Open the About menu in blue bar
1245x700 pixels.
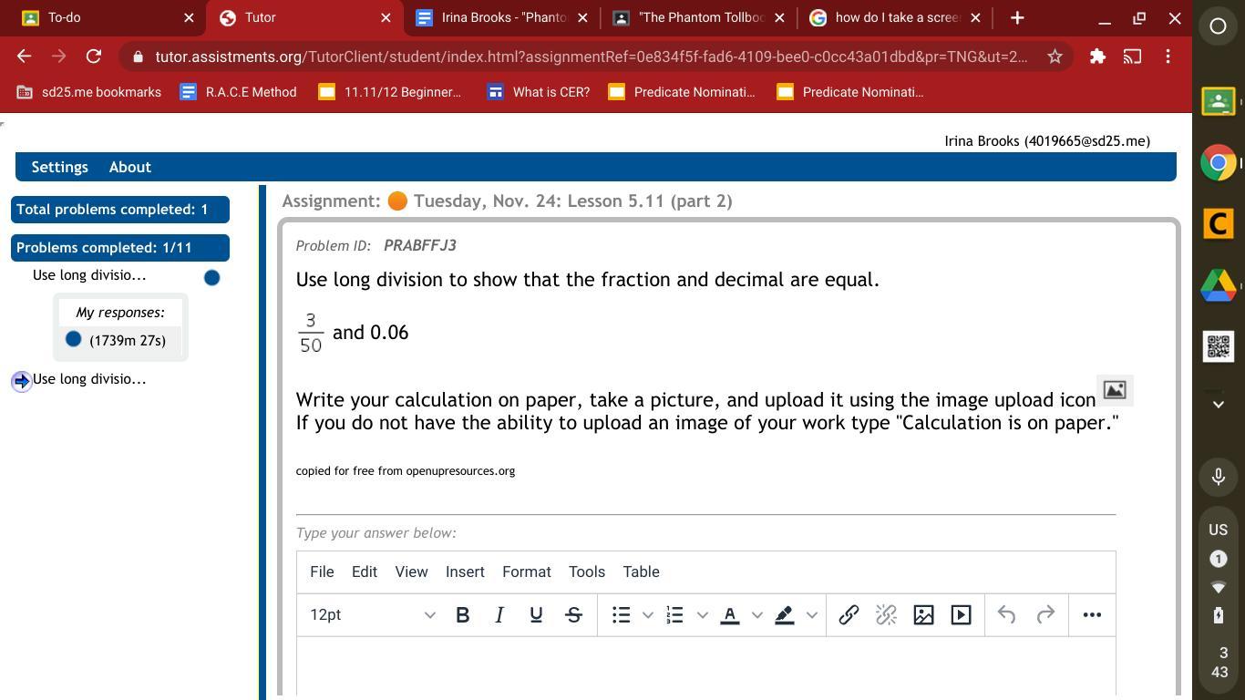point(130,167)
